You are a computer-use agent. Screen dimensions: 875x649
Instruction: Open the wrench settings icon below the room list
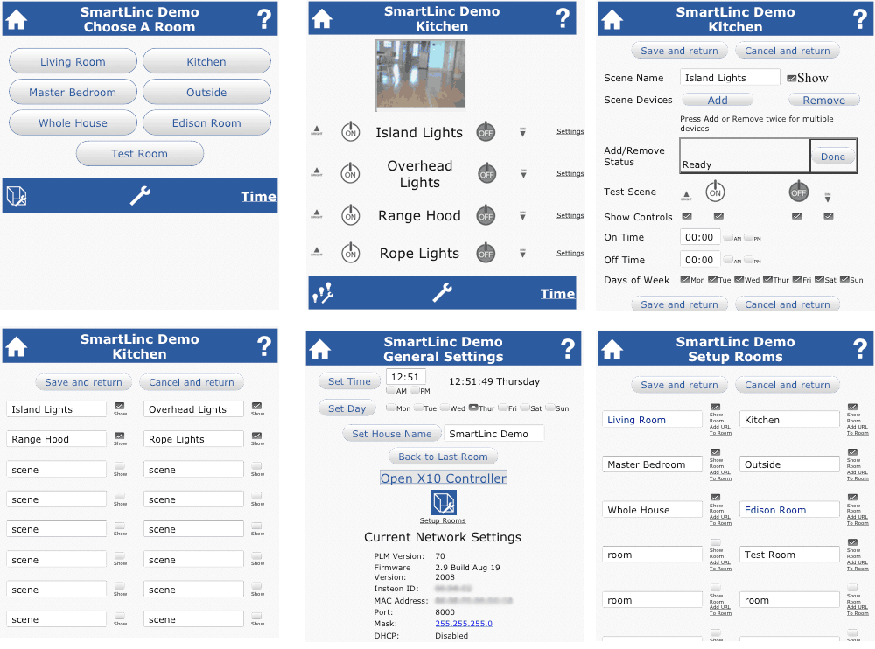click(140, 196)
